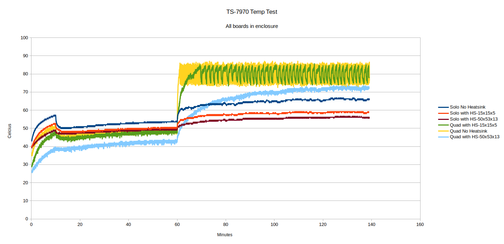The width and height of the screenshot is (504, 244).
Task: Select the subtitle All boards in enclosure
Action: click(252, 26)
